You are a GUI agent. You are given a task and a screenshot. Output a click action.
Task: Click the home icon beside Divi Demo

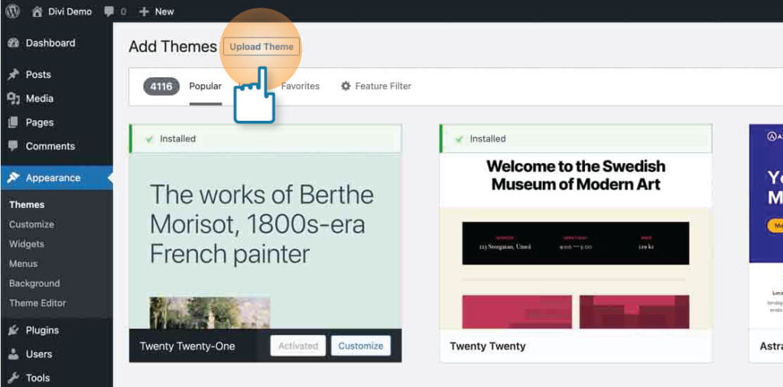(x=37, y=11)
